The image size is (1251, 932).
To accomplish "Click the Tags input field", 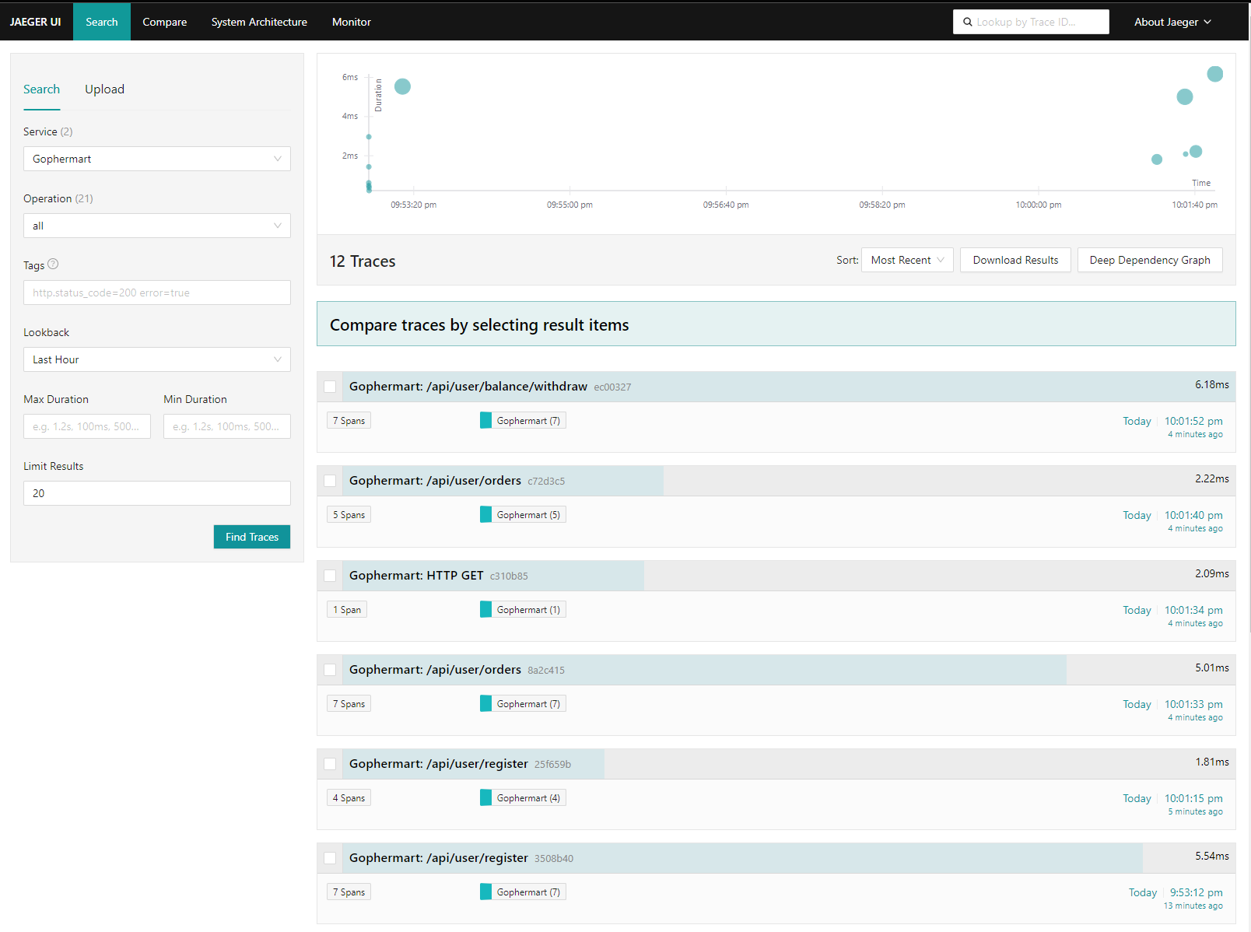I will (157, 293).
